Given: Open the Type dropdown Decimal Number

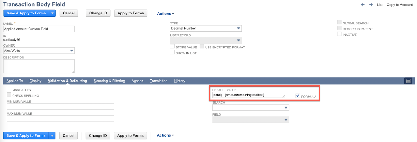Looking at the screenshot, I should [206, 28].
